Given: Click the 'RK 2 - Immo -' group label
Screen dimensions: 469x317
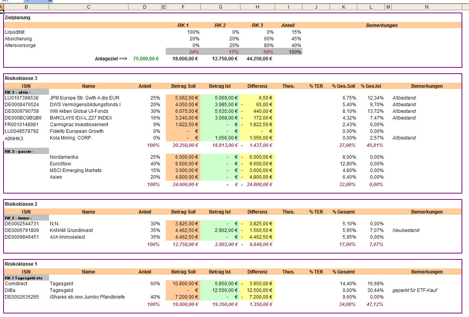Looking at the screenshot, I should 18,218.
